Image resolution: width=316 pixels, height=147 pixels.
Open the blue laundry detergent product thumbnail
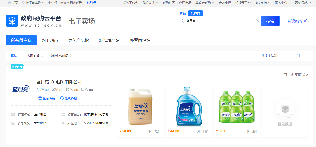pyautogui.click(x=189, y=107)
